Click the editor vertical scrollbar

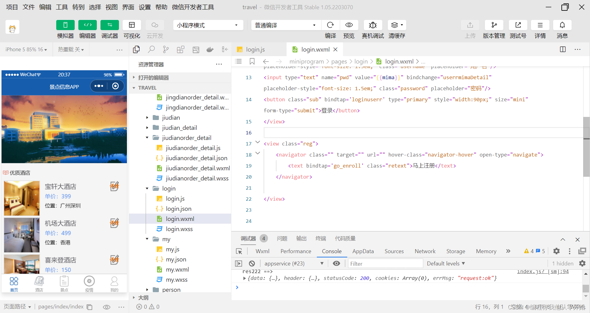(x=586, y=147)
